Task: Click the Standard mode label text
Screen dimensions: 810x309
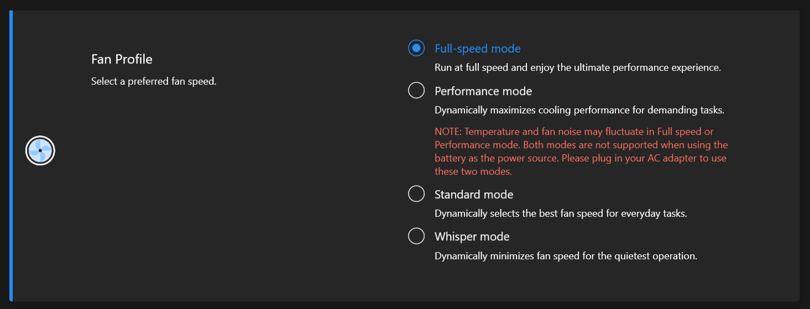Action: 473,195
